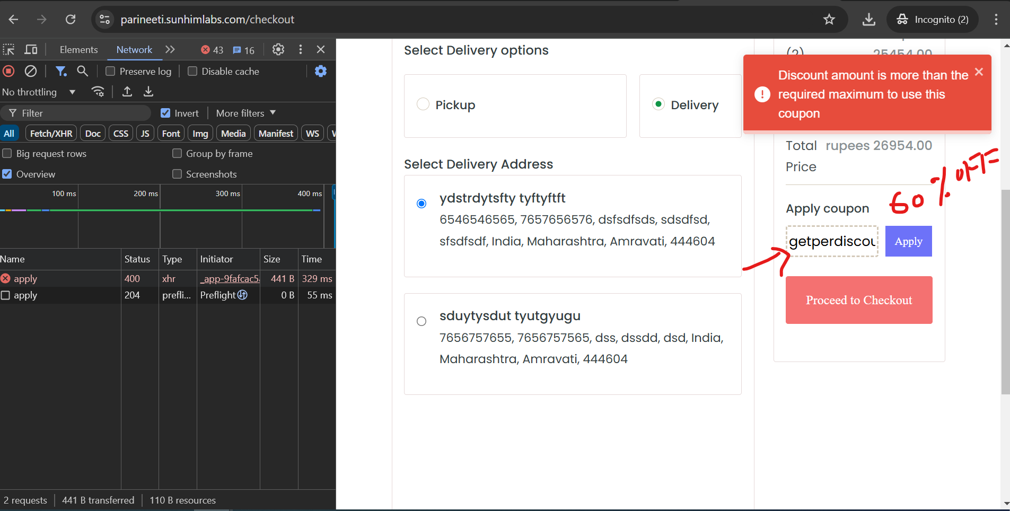Toggle the device toolbar icon
This screenshot has height=511, width=1010.
tap(31, 49)
